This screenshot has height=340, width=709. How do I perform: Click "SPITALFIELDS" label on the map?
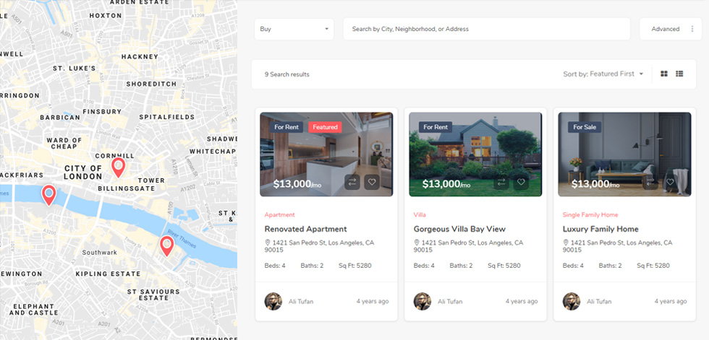click(x=167, y=117)
